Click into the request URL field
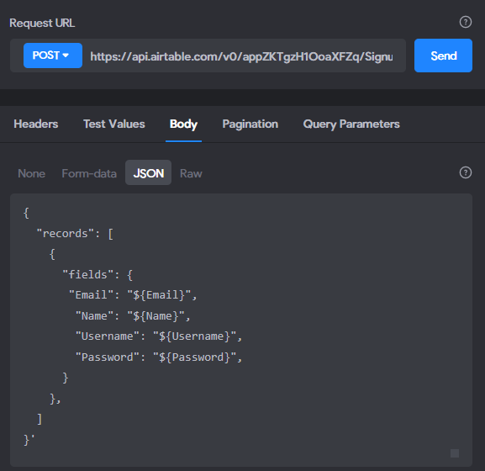The width and height of the screenshot is (485, 471). [241, 56]
